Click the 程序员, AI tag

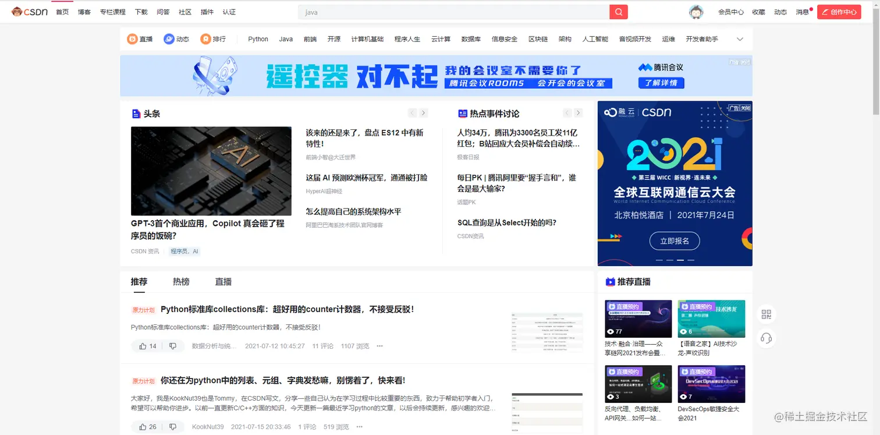(x=184, y=252)
